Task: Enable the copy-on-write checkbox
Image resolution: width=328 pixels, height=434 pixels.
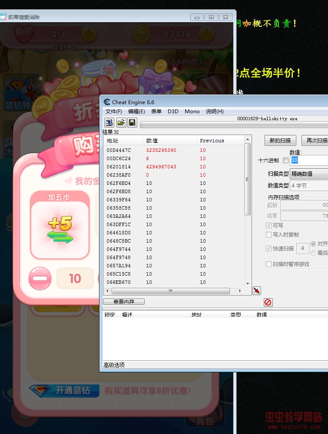Action: click(x=268, y=235)
